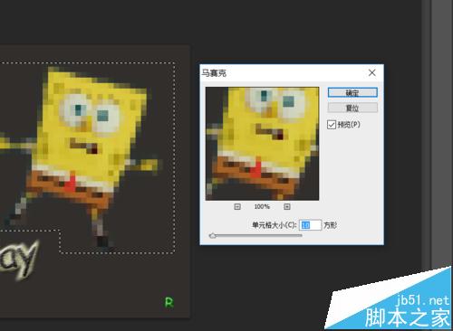
Task: Confirm the mosaic filter with 确定
Action: 352,92
